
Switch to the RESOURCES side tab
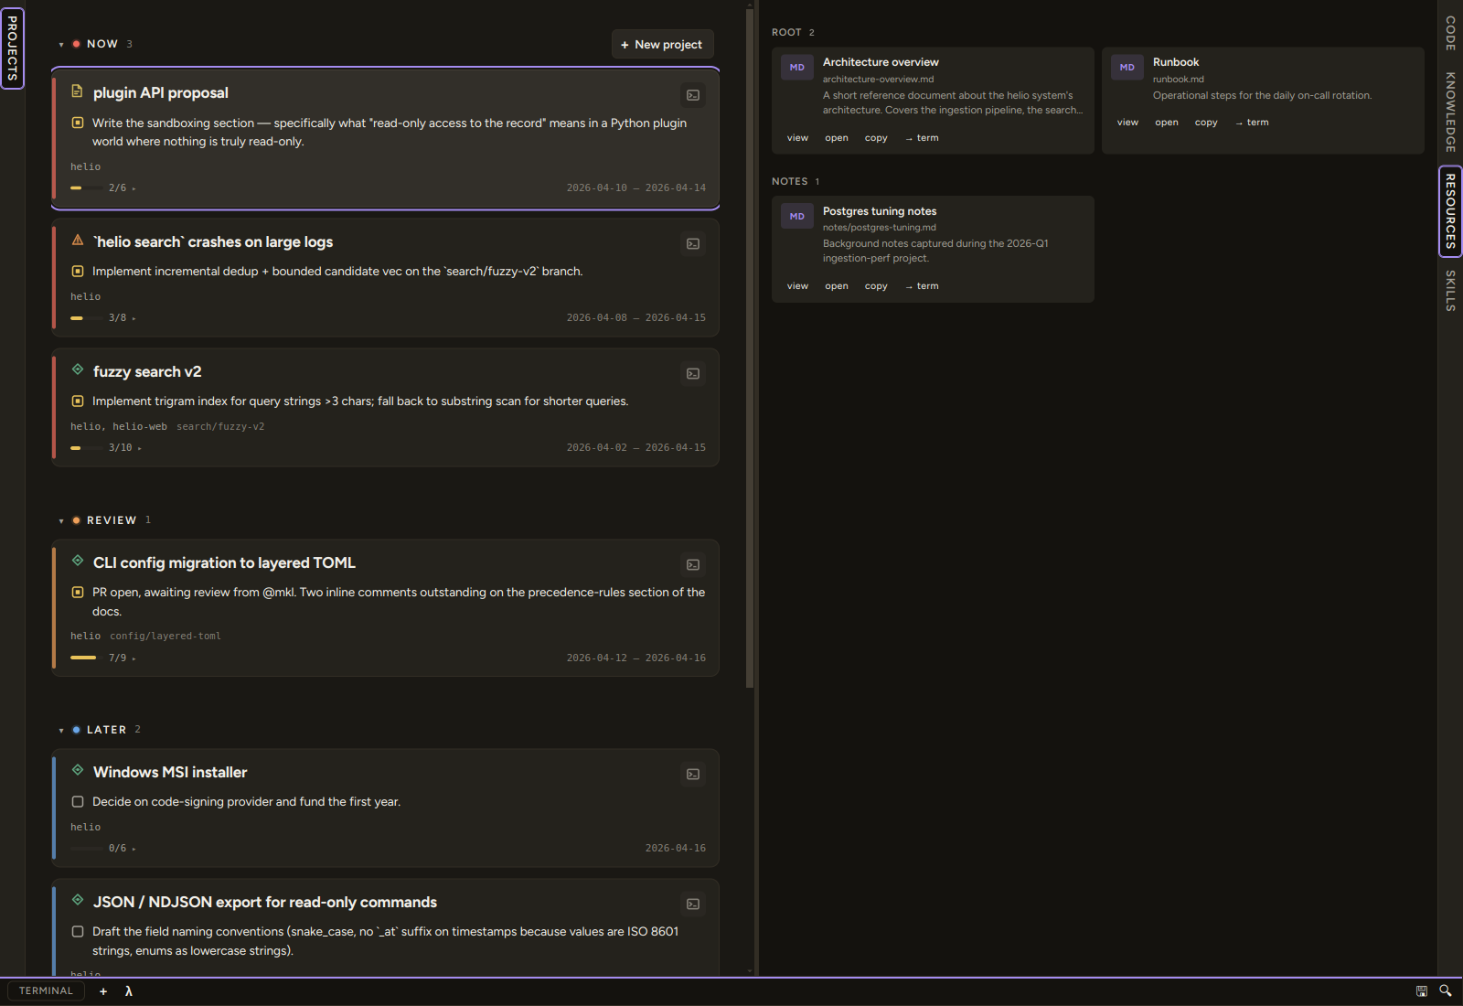click(x=1450, y=211)
